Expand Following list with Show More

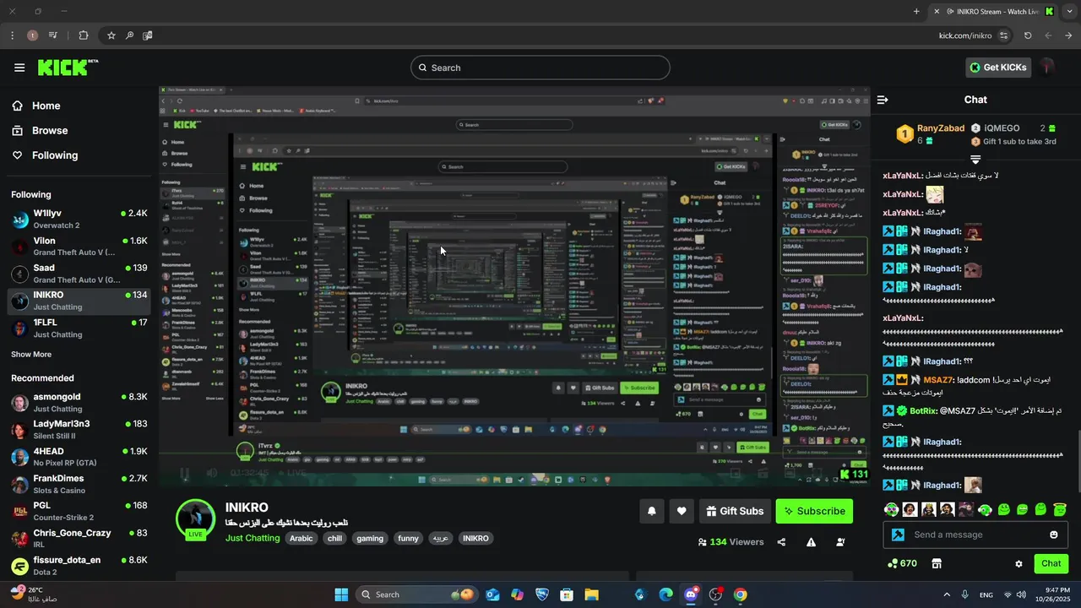(31, 355)
